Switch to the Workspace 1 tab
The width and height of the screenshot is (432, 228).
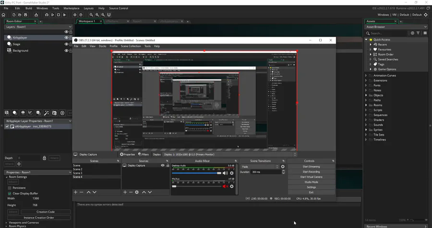(x=87, y=21)
